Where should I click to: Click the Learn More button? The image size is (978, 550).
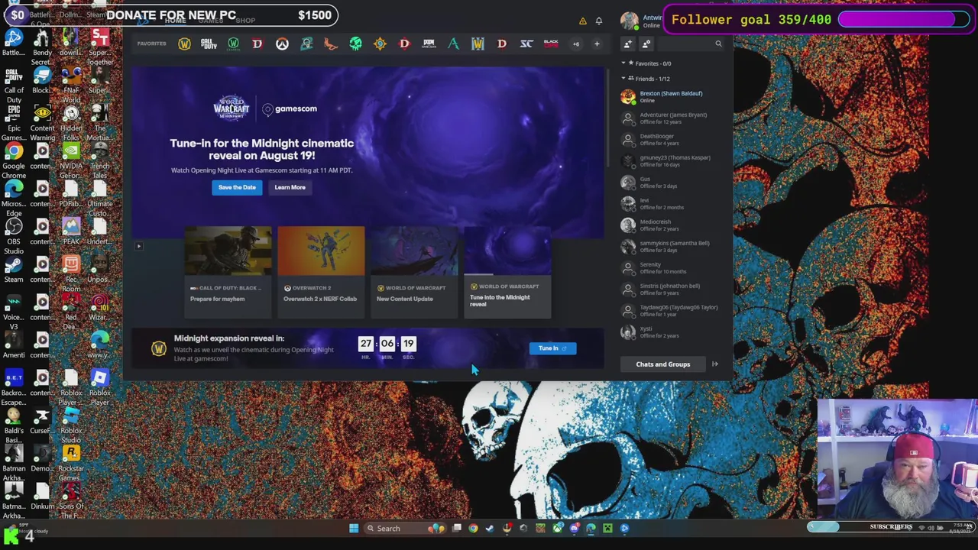[290, 187]
